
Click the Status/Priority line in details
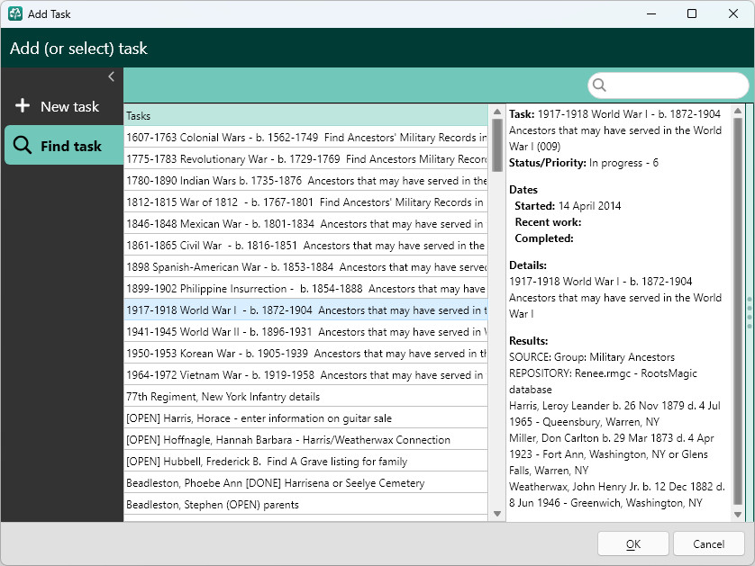(x=584, y=163)
